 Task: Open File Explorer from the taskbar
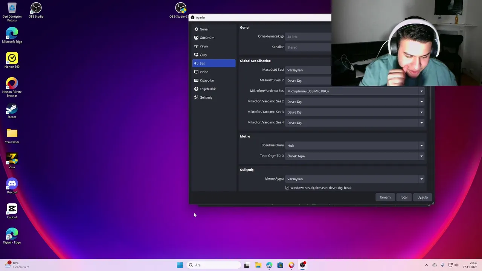point(258,265)
